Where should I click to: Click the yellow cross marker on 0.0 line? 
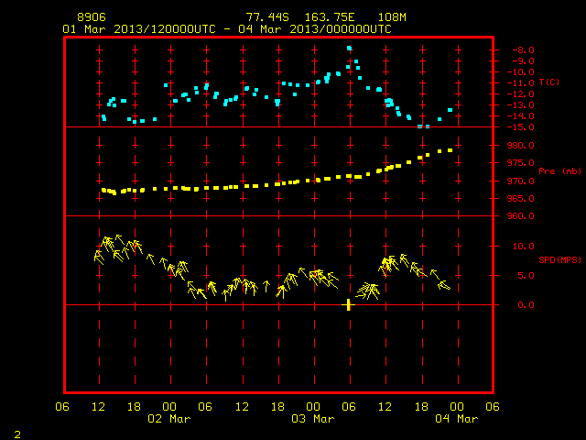click(348, 304)
